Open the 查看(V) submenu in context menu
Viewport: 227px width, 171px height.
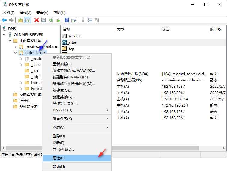(x=77, y=127)
